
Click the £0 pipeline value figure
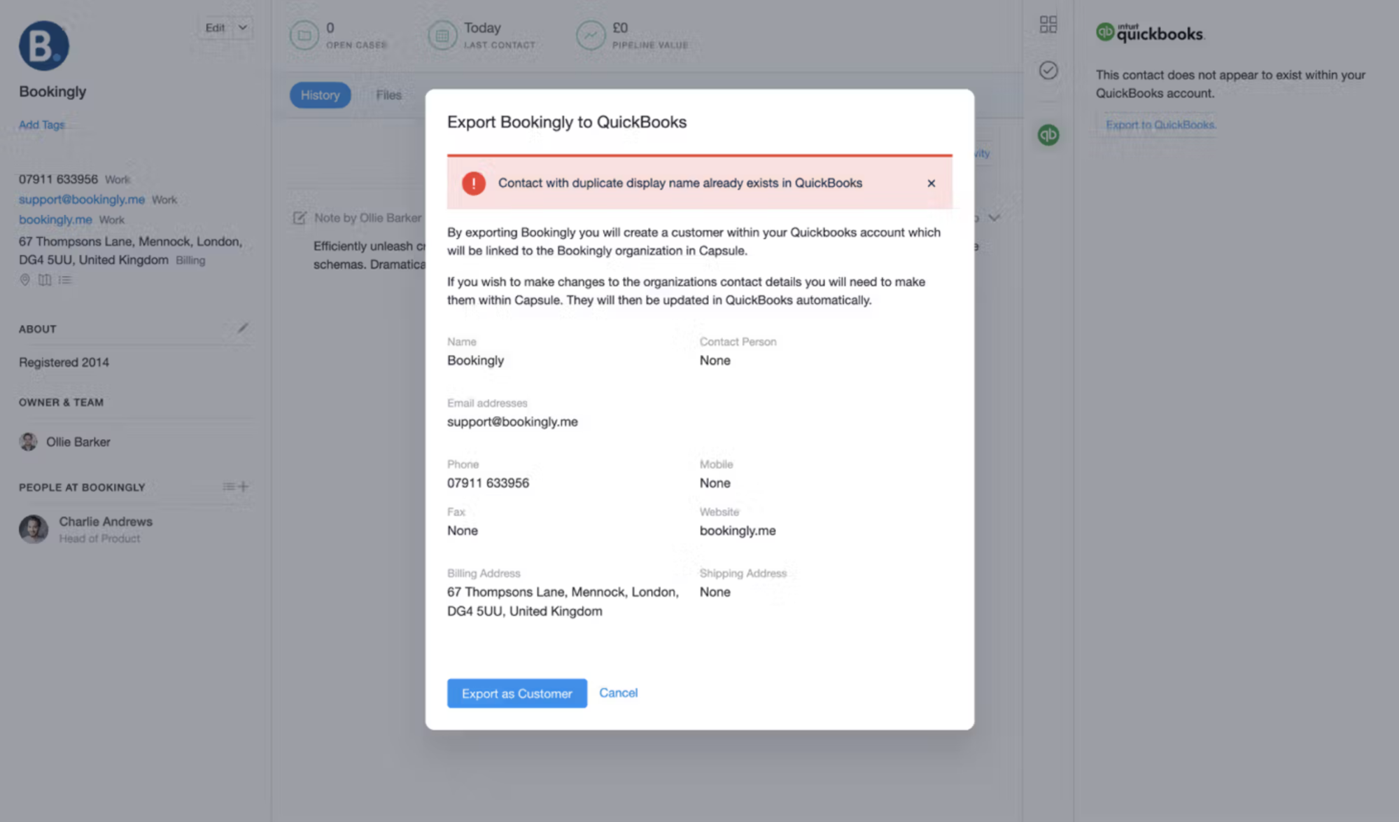pyautogui.click(x=620, y=28)
